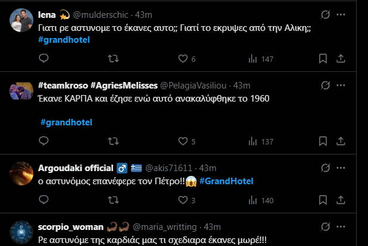Bookmark lena's tweet
Viewport: 368px width, 246px height.
pos(322,59)
